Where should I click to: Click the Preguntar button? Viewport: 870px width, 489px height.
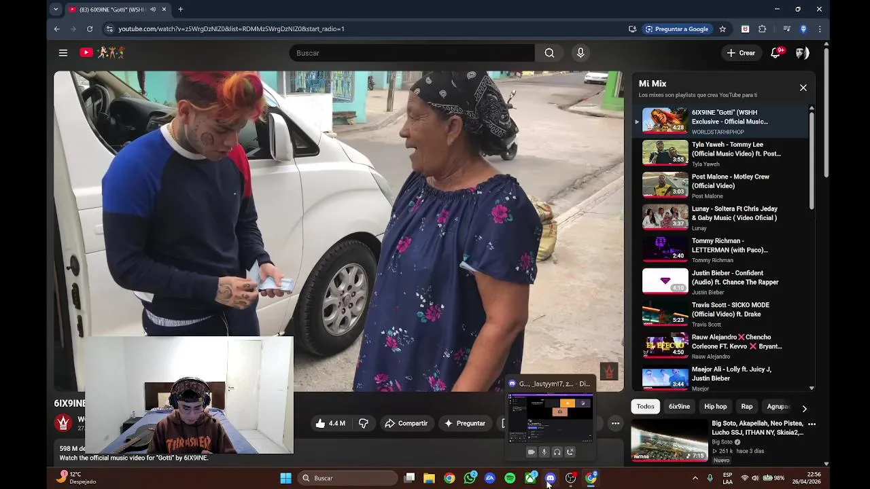(x=464, y=423)
